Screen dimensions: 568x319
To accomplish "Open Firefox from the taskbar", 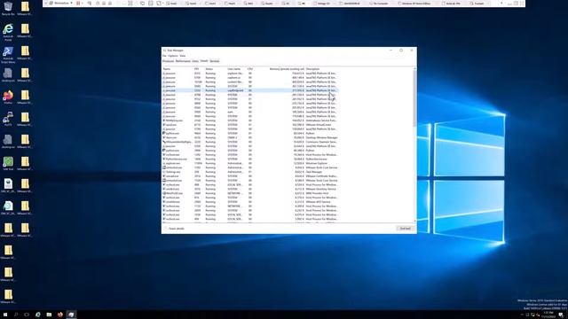I will point(60,315).
